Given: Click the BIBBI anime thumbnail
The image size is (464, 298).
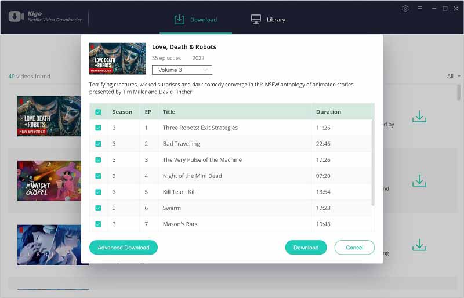Looking at the screenshot, I should [x=49, y=245].
